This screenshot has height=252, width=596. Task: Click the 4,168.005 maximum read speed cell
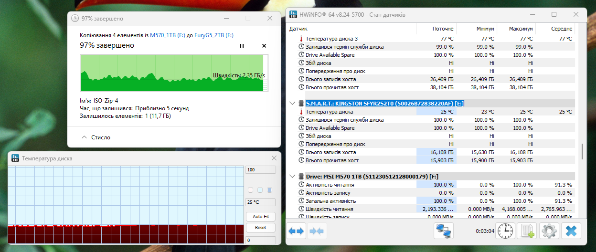516,209
